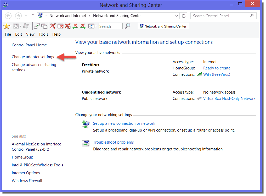Click the Set up a new connection icon
Image resolution: width=266 pixels, height=196 pixels.
pyautogui.click(x=86, y=124)
